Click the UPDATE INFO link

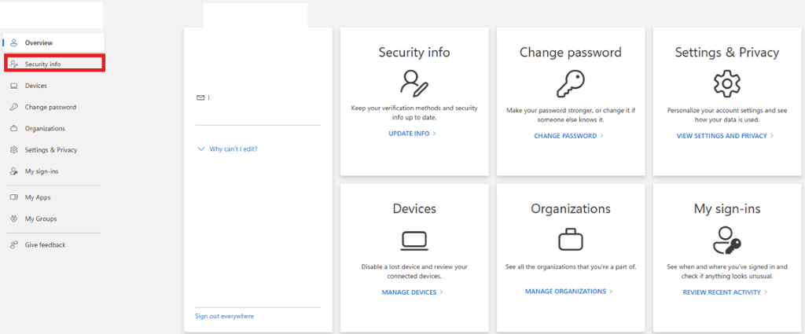coord(412,134)
